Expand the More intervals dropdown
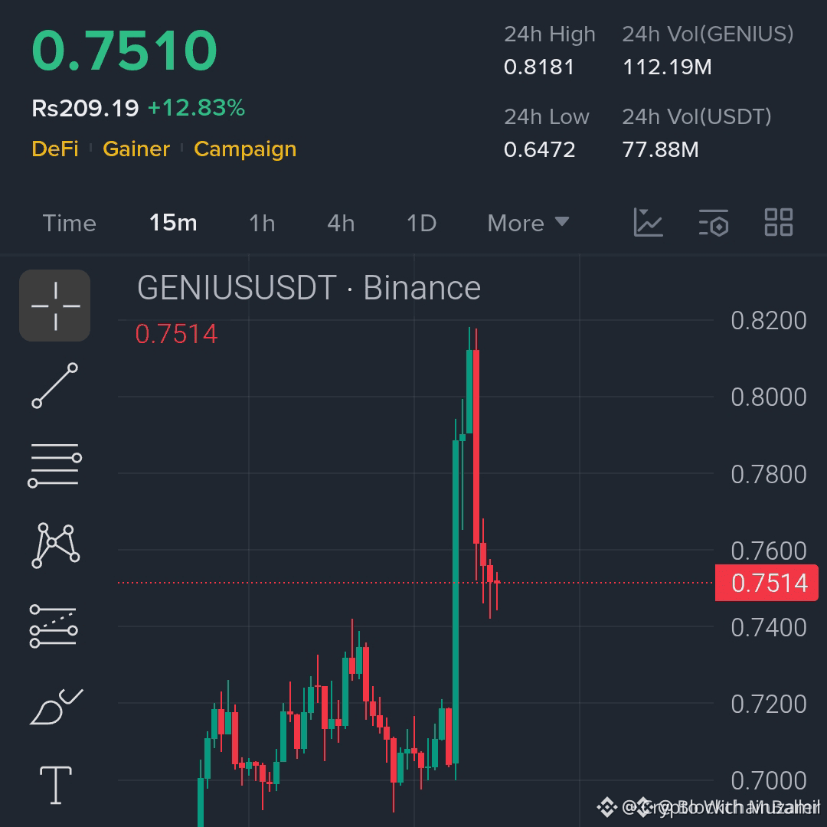 [x=528, y=223]
